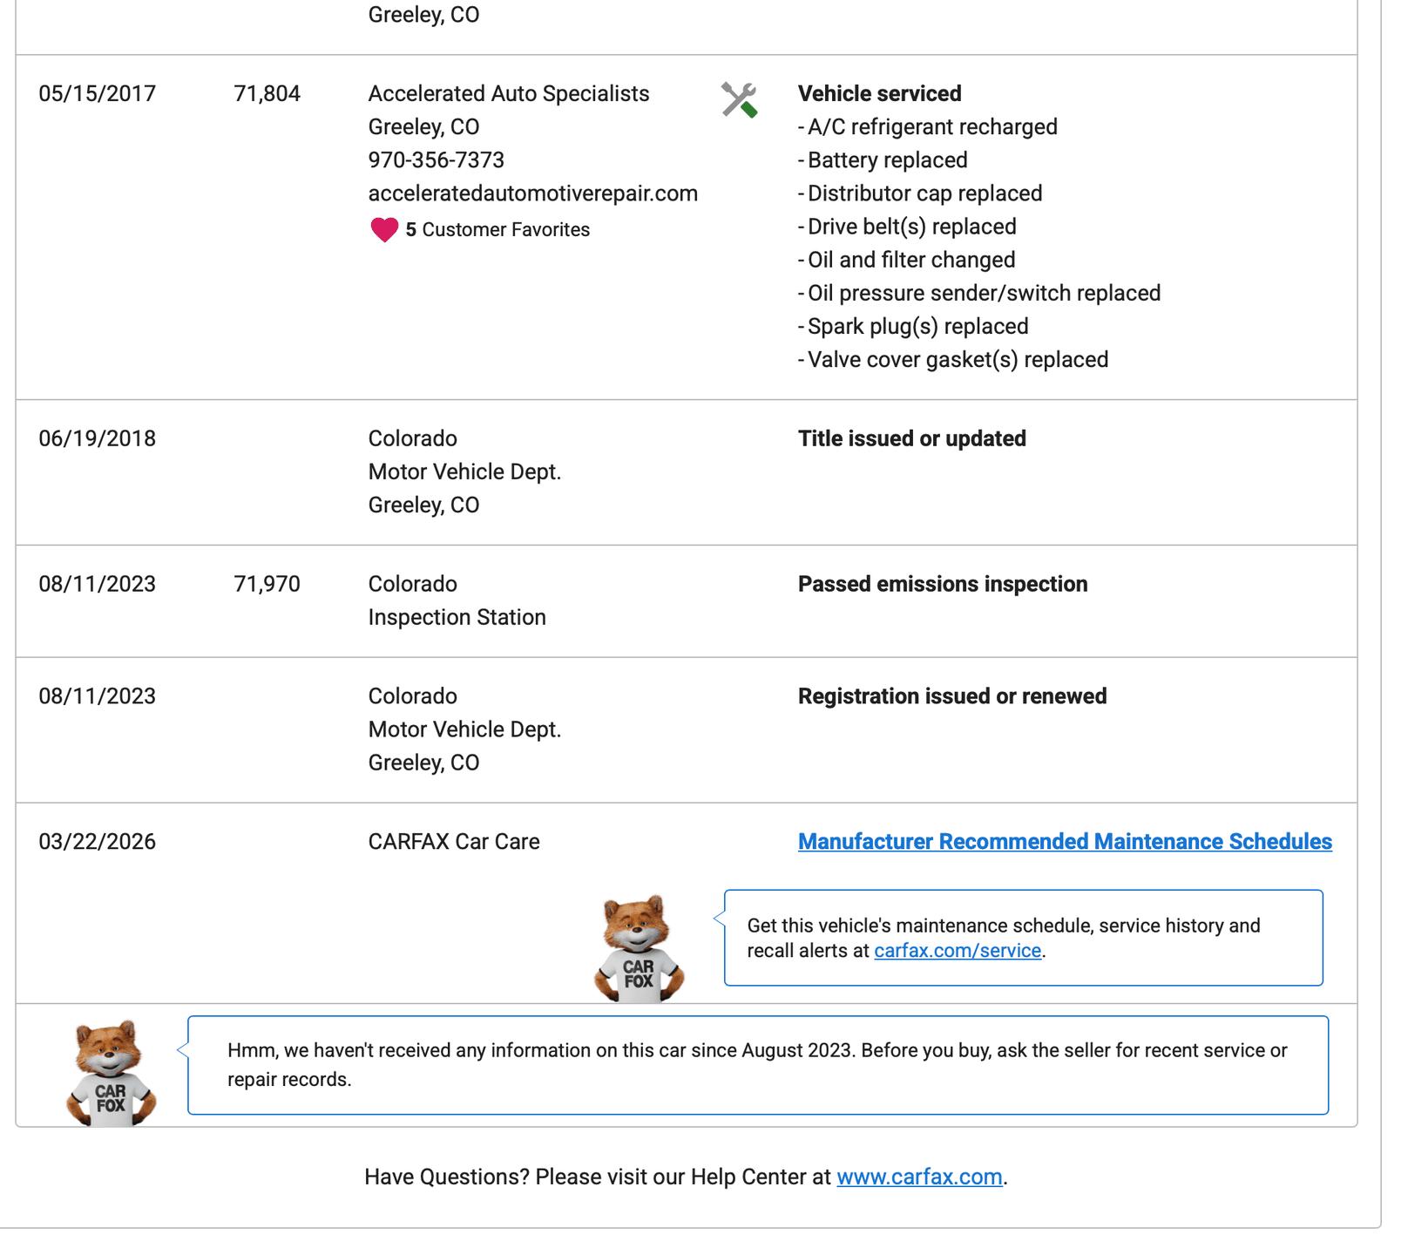This screenshot has width=1401, height=1255.
Task: Open the carfax.com/service link
Action: (x=957, y=951)
